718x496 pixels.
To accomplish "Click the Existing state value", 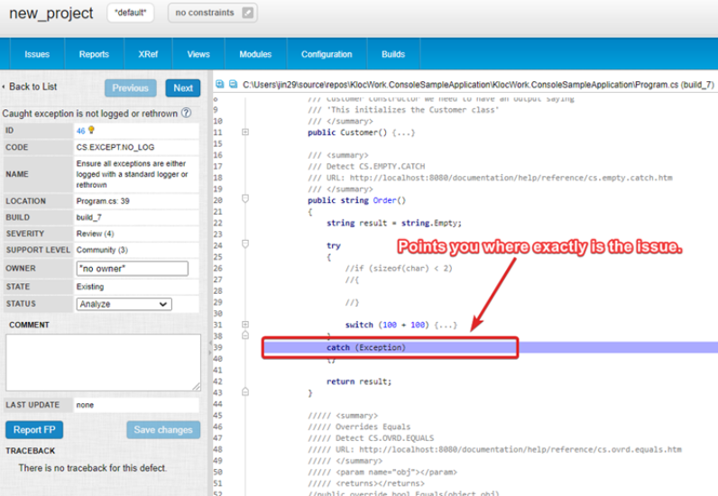I will (90, 287).
